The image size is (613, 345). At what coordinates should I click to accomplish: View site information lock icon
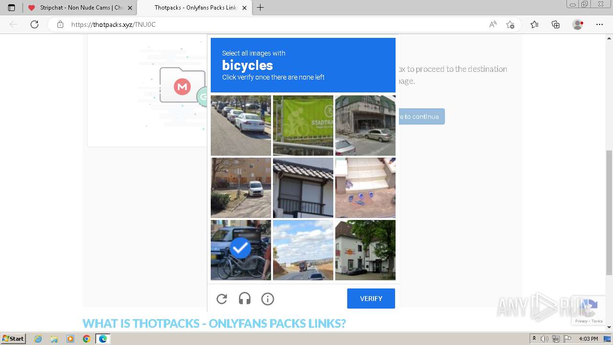tap(60, 24)
